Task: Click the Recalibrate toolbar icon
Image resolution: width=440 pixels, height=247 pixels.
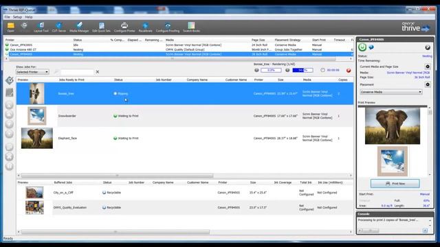Action: [x=145, y=27]
